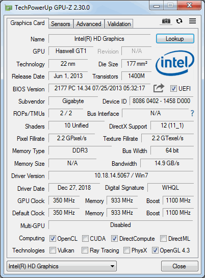Take a screenshot with the camera icon
The image size is (205, 278).
point(166,21)
